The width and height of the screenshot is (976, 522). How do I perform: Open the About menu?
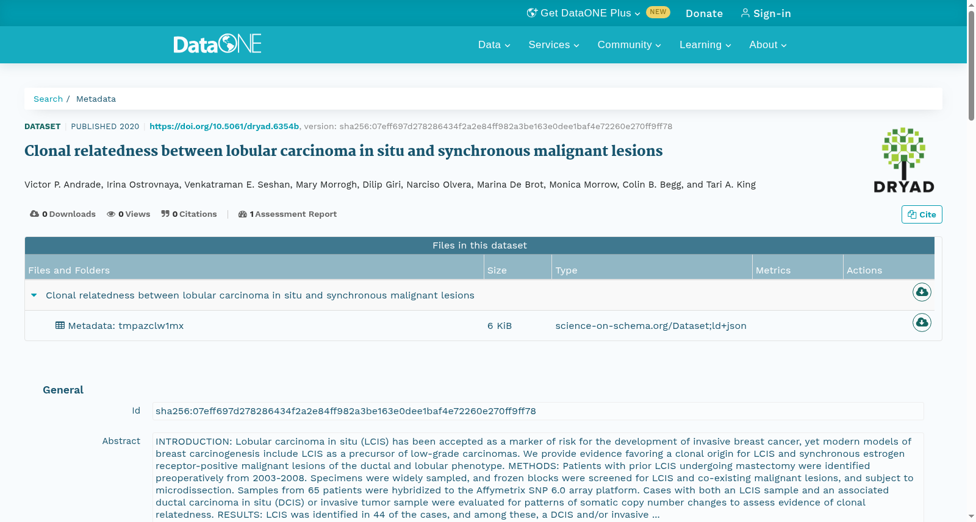tap(768, 44)
